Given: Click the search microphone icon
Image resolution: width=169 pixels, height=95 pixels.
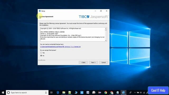Looking at the screenshot, I should click(46, 93).
